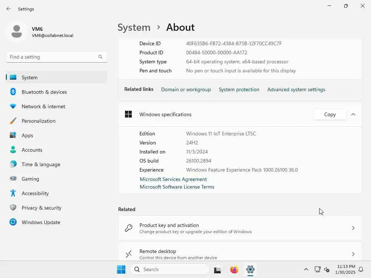371x278 pixels.
Task: Click the OS build value 26100.2894
Action: click(x=199, y=161)
